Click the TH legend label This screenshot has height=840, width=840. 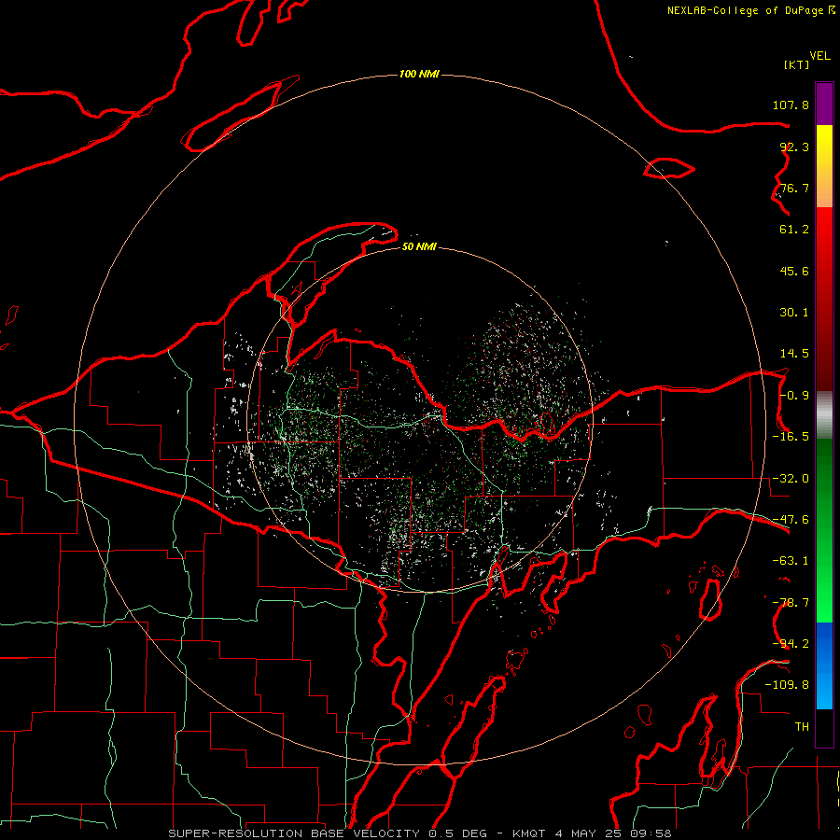(802, 727)
